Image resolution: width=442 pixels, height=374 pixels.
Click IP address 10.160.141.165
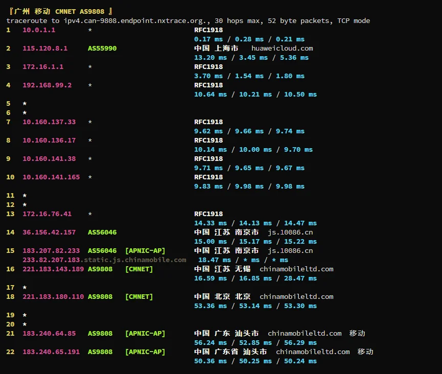(51, 177)
